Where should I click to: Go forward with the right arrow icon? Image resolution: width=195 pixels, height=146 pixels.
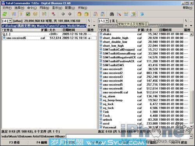[x=70, y=14]
